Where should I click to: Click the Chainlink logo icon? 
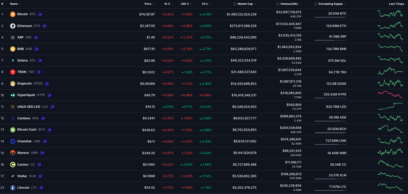point(13,141)
